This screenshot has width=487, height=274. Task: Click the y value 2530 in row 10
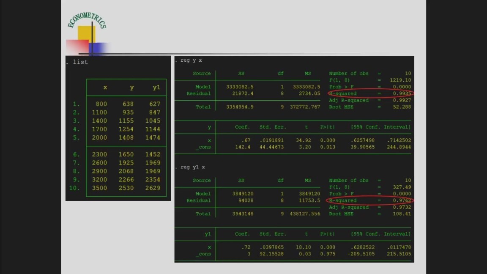pos(126,188)
